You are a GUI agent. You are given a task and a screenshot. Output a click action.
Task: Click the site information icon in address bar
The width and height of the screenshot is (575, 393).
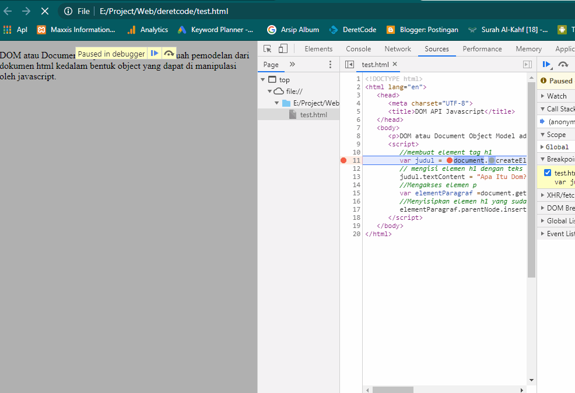(68, 11)
